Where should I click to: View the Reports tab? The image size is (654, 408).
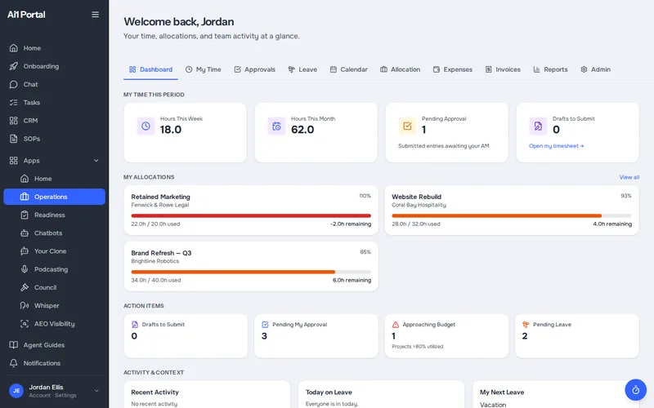coord(550,69)
